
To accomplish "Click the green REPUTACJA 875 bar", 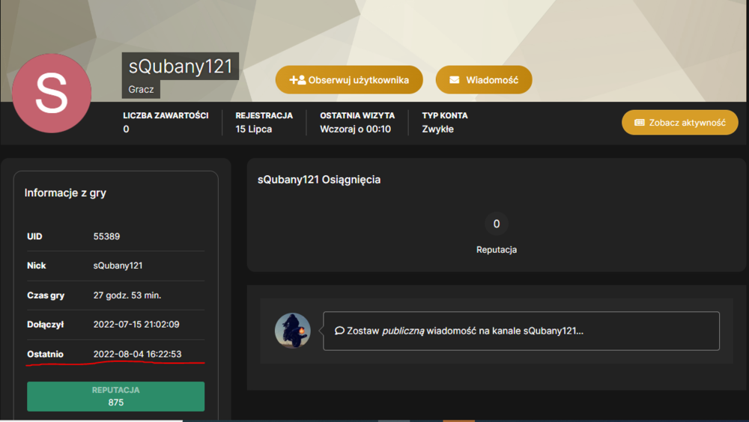I will pyautogui.click(x=115, y=397).
